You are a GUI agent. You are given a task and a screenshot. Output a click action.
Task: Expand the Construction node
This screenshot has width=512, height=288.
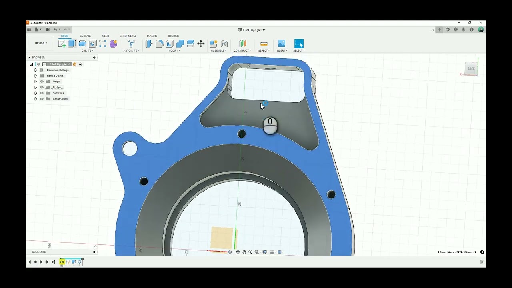tap(36, 99)
